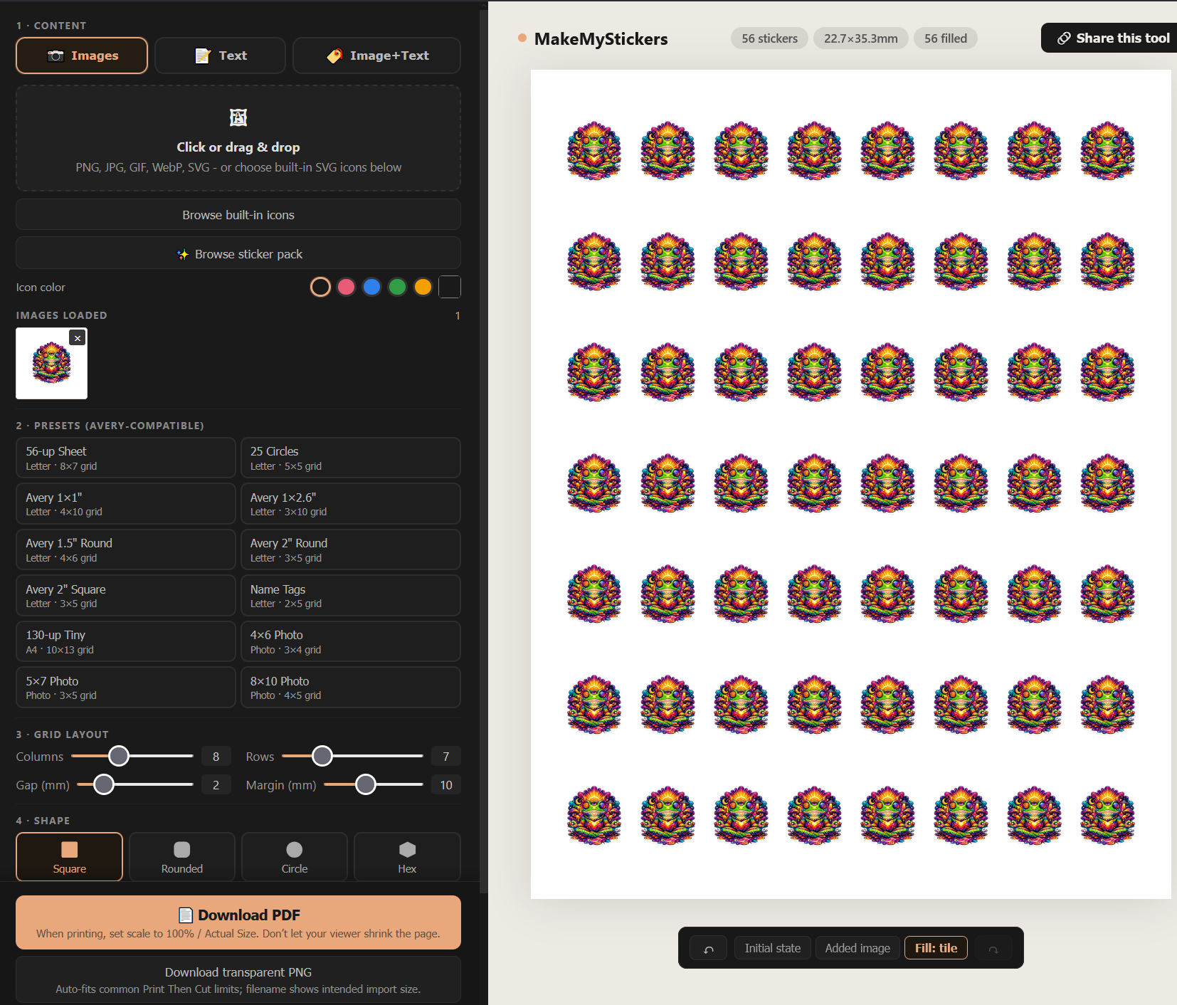The image size is (1177, 1005).
Task: Apply the 4×6 Photo preset
Action: click(x=351, y=641)
